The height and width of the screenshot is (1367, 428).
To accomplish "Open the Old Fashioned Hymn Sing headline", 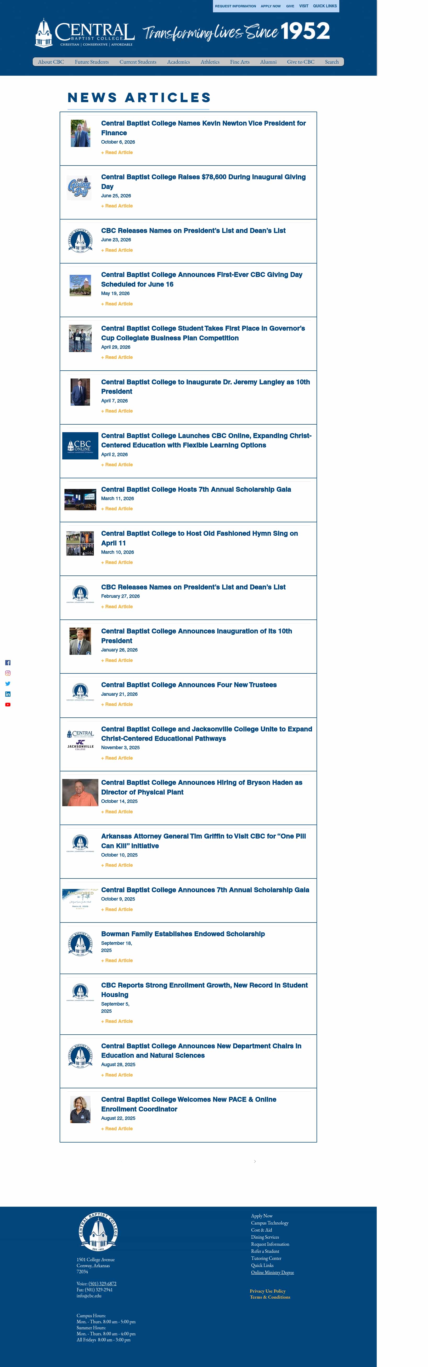I will (x=199, y=538).
